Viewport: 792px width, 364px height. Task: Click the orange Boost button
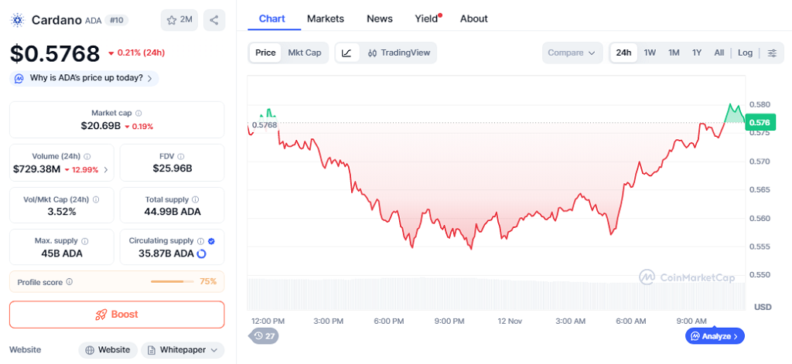point(117,315)
